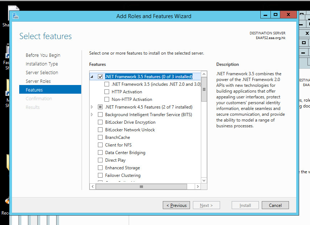Go to Server Selection step

(42, 73)
